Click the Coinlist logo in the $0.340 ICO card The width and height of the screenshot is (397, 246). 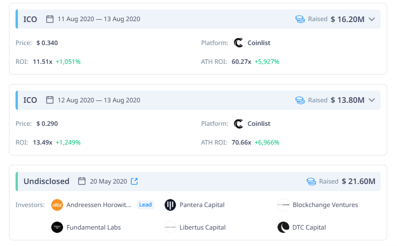[238, 43]
